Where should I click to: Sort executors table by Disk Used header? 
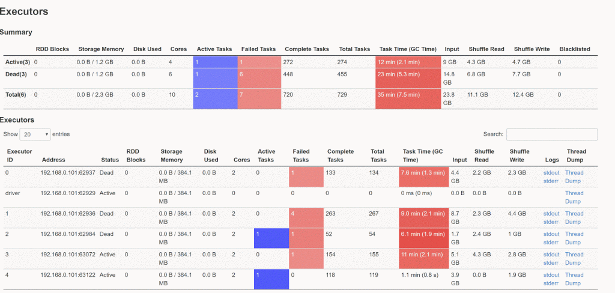tap(211, 156)
